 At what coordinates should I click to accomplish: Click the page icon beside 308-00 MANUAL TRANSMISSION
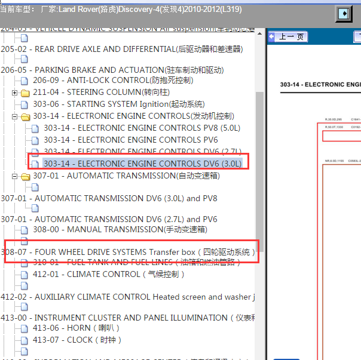pyautogui.click(x=24, y=230)
